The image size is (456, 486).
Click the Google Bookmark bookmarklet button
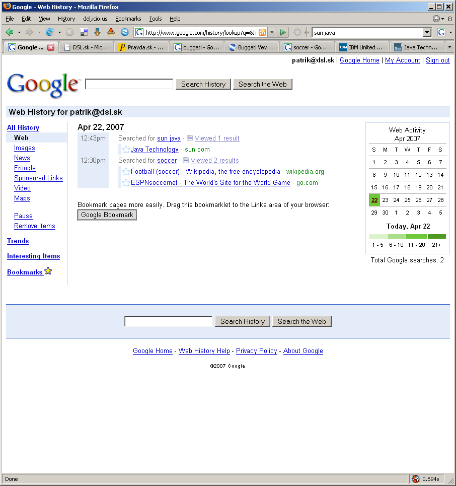coord(107,215)
